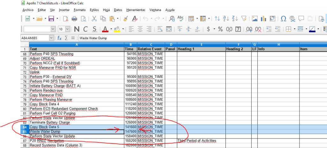Click the Clear Direct Formatting icon
Viewport: 327px width, 148px height.
135,19
